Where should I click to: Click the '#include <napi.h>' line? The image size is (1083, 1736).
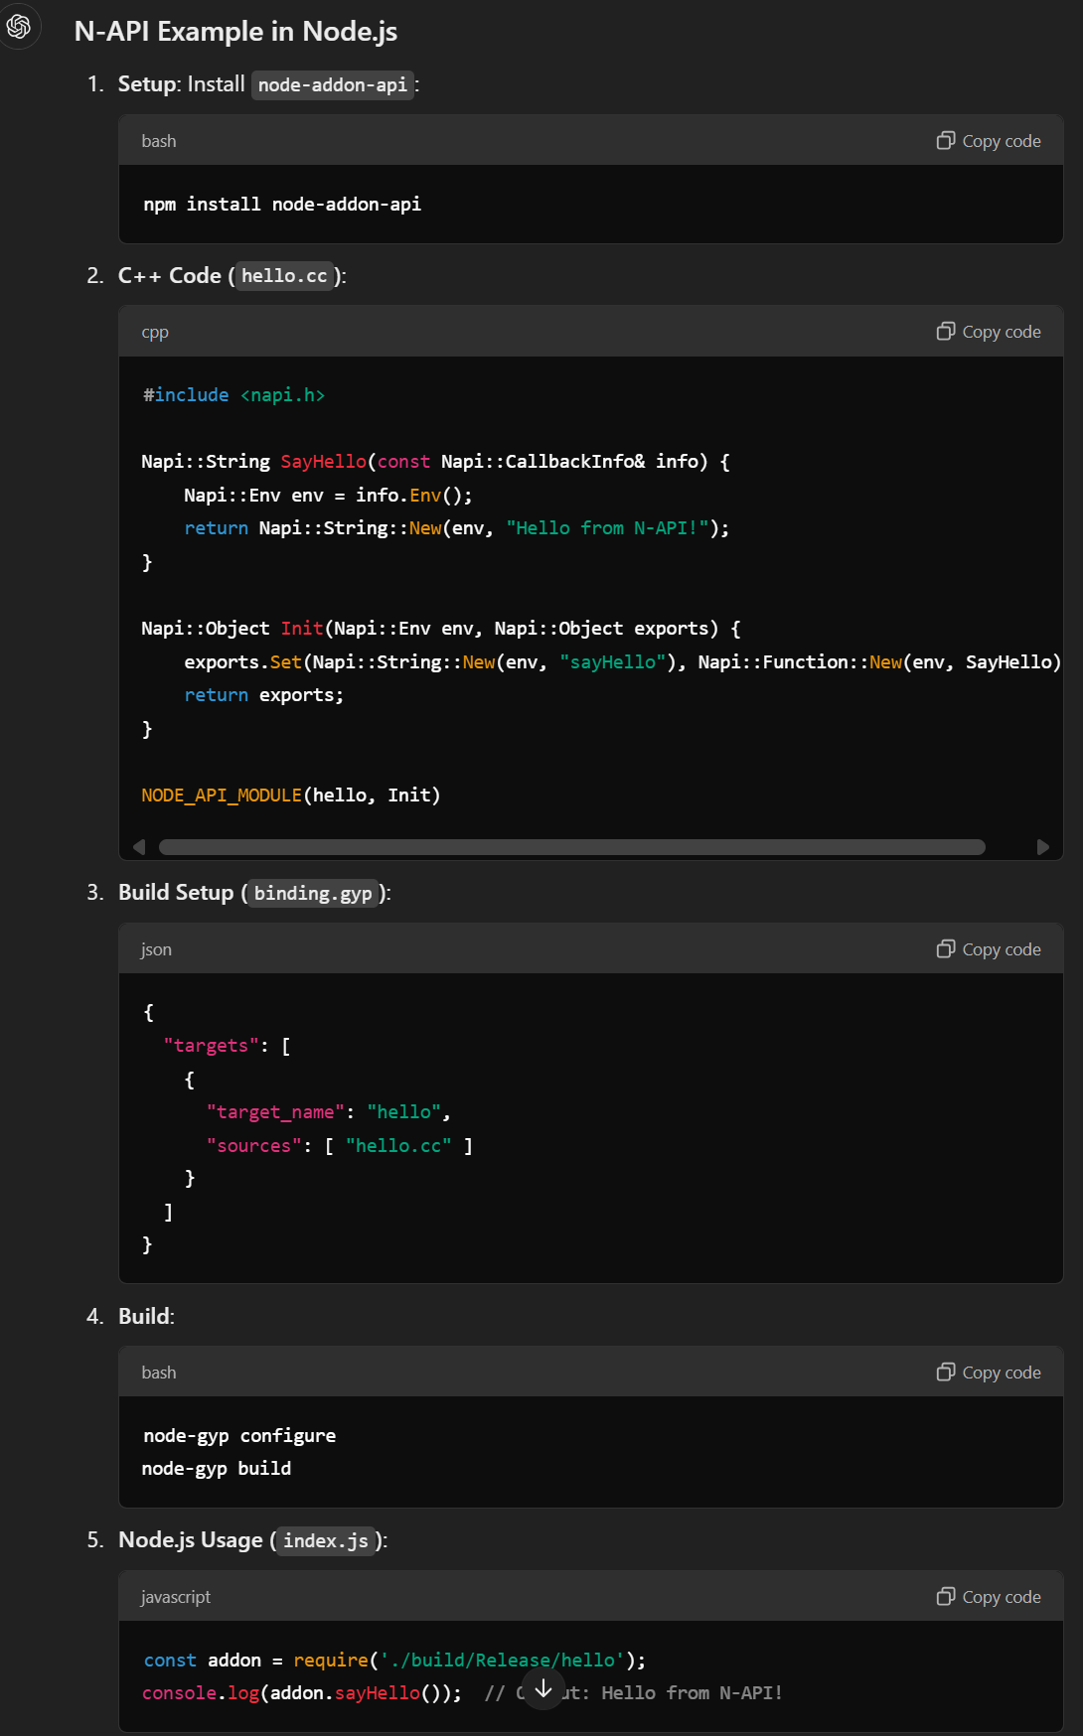[x=233, y=395]
